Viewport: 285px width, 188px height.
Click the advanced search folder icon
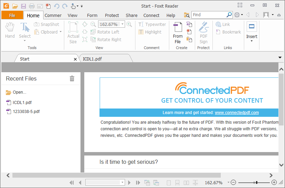click(187, 15)
